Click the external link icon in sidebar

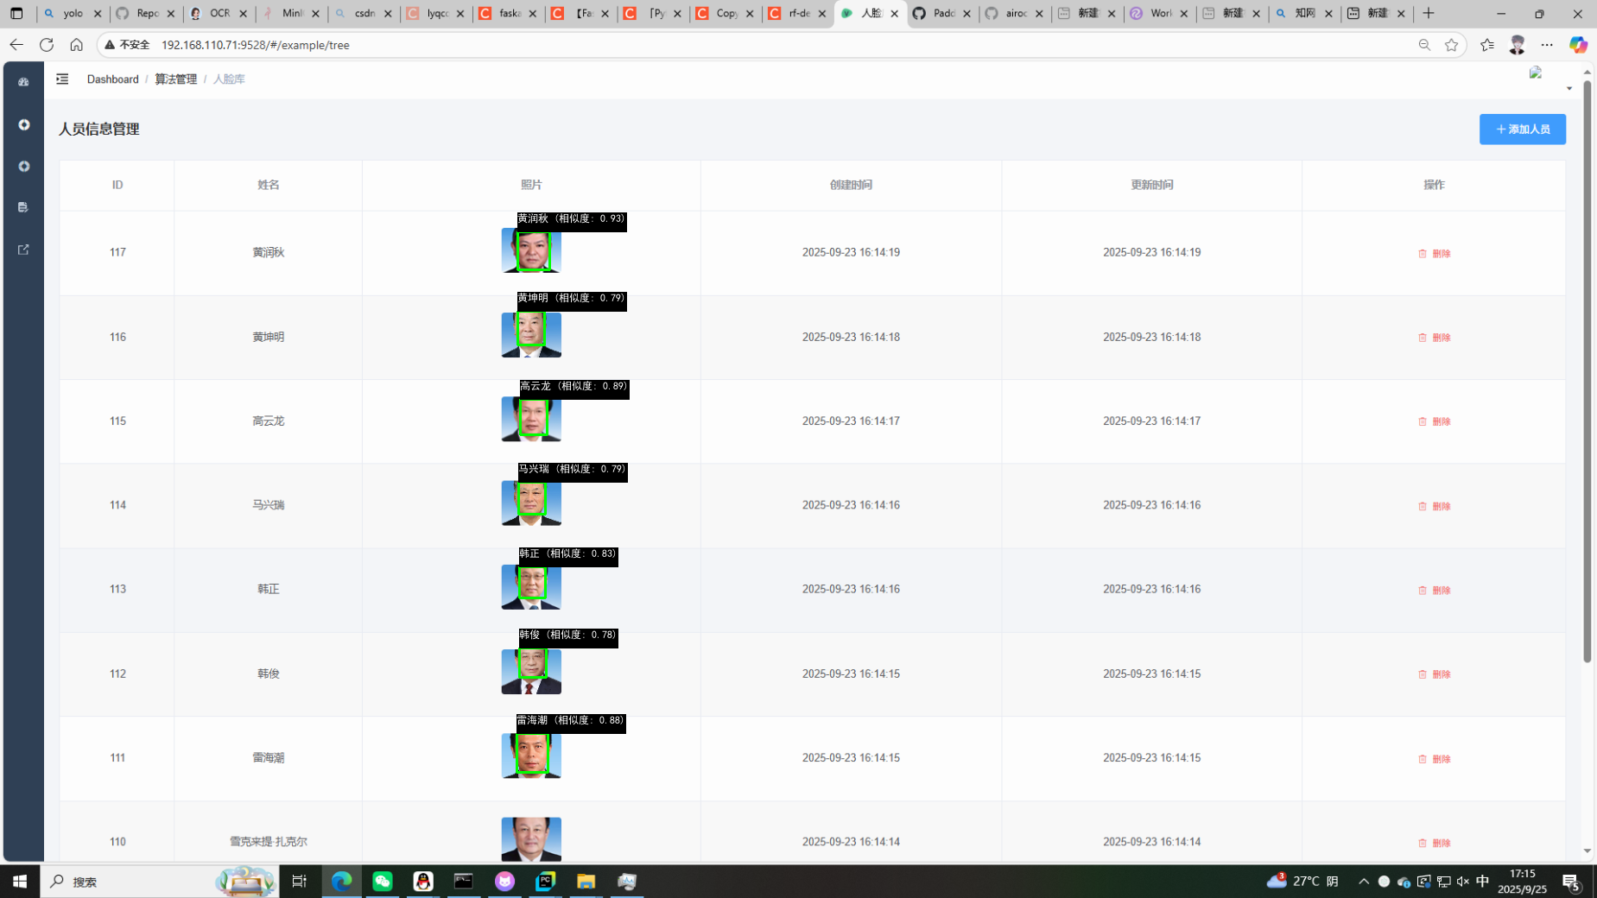[23, 250]
